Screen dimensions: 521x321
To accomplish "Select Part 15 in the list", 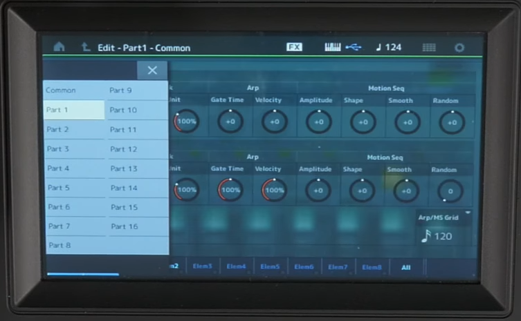I will pyautogui.click(x=138, y=207).
